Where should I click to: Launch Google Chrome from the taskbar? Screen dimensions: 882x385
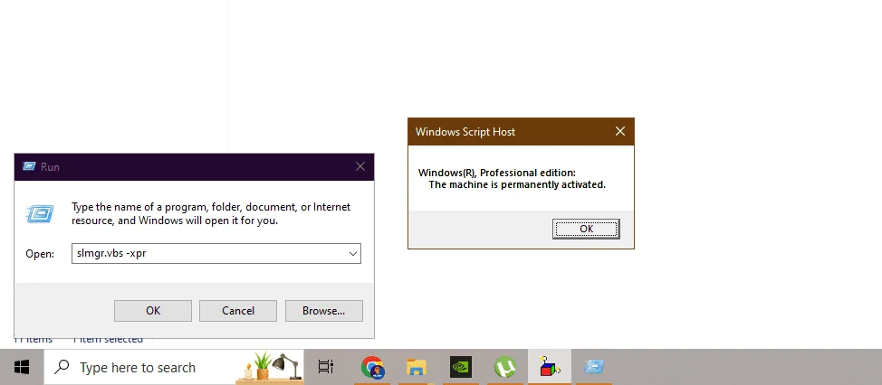372,368
